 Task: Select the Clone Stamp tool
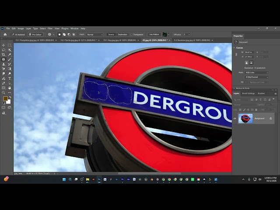(x=3, y=64)
